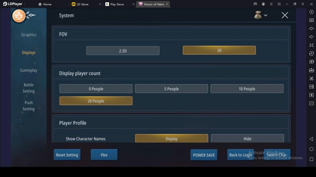Click the crown avatar emblem
Viewport: 316px width, 177px height.
(19, 16)
